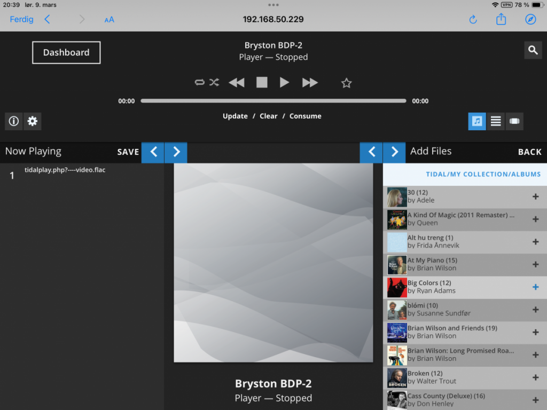Reload the page
This screenshot has height=410, width=547.
[473, 19]
